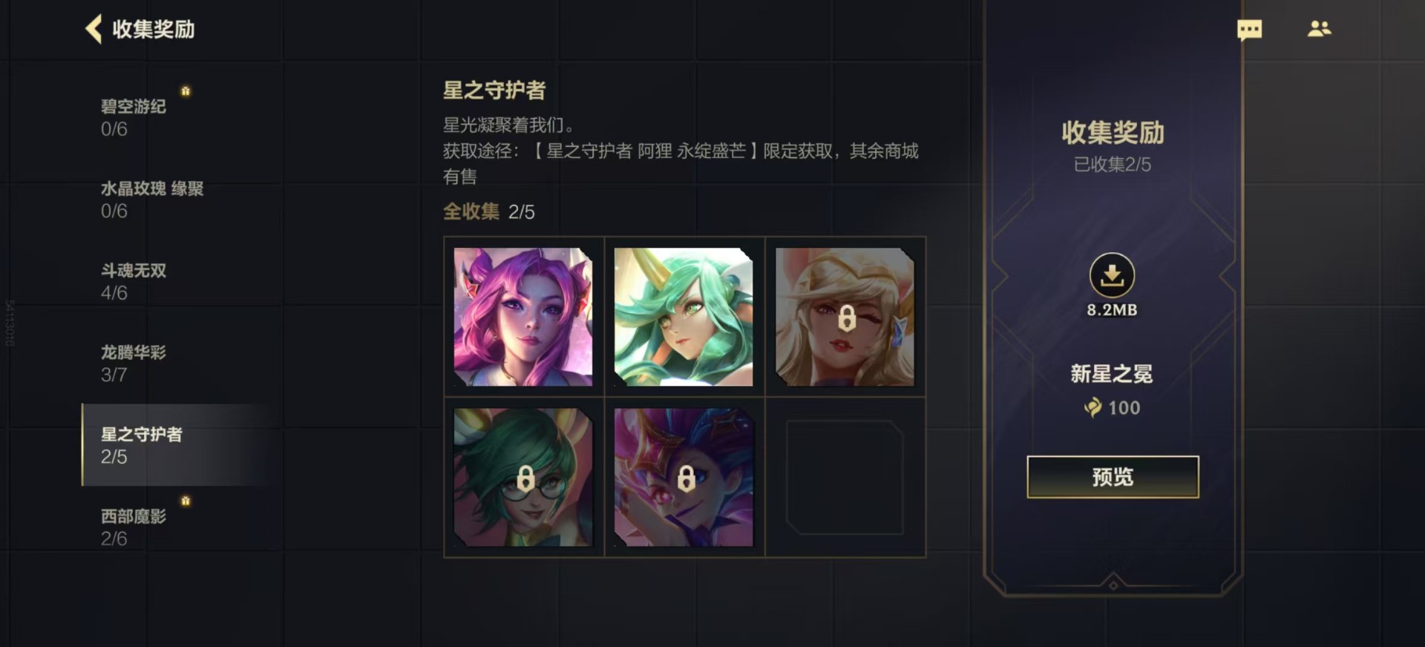Click the gift badge on 西部魔影
This screenshot has width=1425, height=647.
(x=186, y=501)
